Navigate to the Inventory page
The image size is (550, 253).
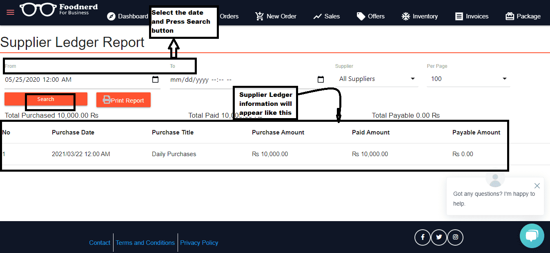click(420, 16)
